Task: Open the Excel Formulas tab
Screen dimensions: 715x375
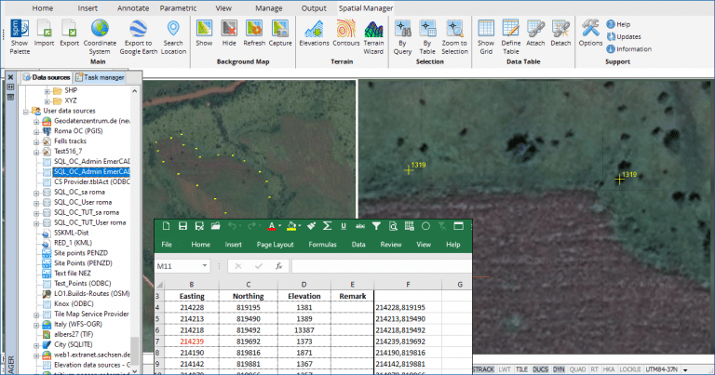Action: click(x=322, y=245)
